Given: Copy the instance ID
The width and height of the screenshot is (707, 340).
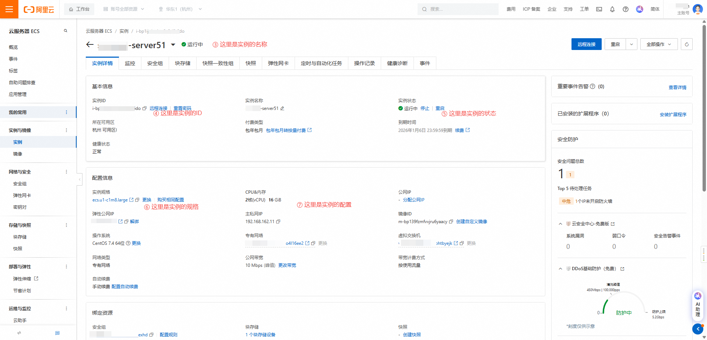Looking at the screenshot, I should 144,108.
